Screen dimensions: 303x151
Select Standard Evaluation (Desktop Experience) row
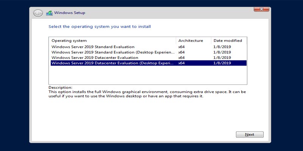pyautogui.click(x=148, y=52)
